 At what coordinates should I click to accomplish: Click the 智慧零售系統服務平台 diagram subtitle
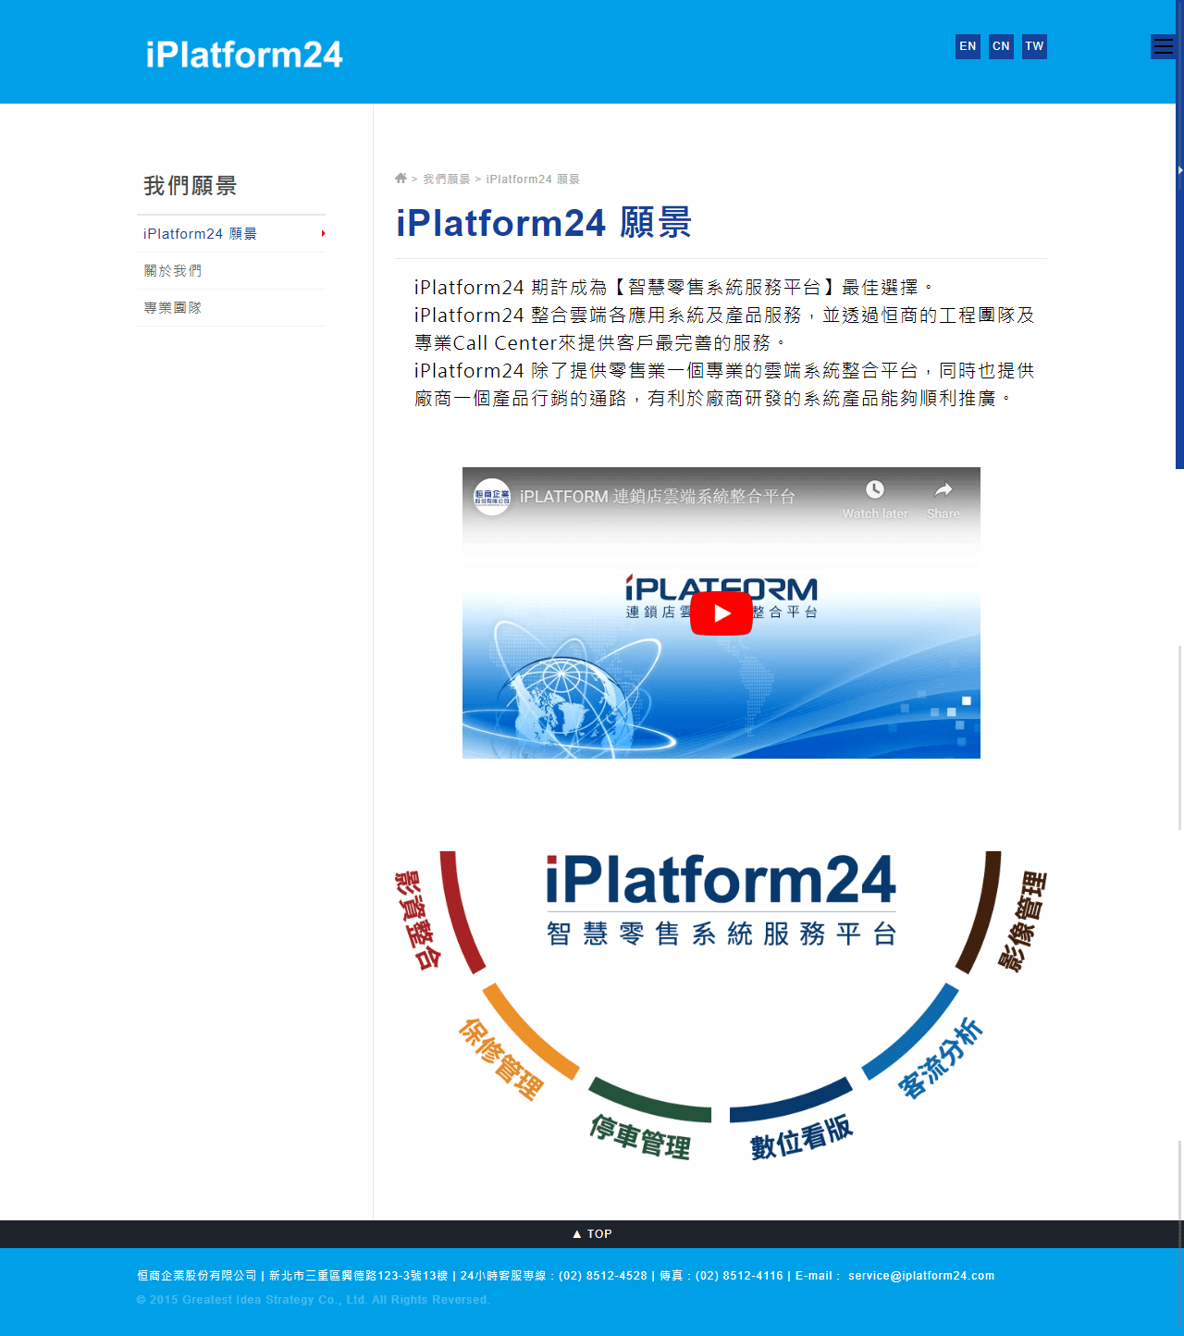pos(721,934)
